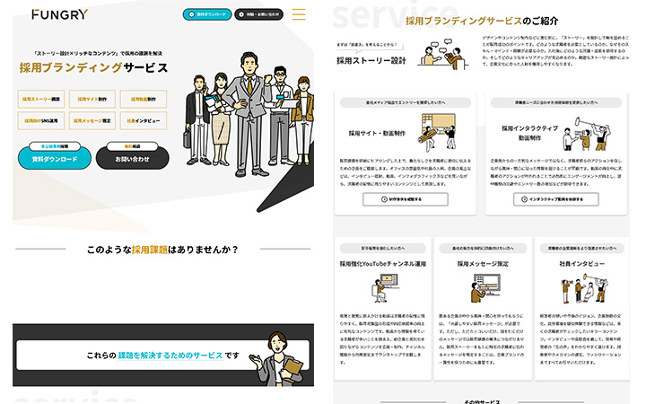The height and width of the screenshot is (404, 646).
Task: Click header 資料ダウンロード pill button
Action: coord(207,14)
